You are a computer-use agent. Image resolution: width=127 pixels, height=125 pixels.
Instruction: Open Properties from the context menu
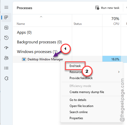pyautogui.click(x=76, y=118)
